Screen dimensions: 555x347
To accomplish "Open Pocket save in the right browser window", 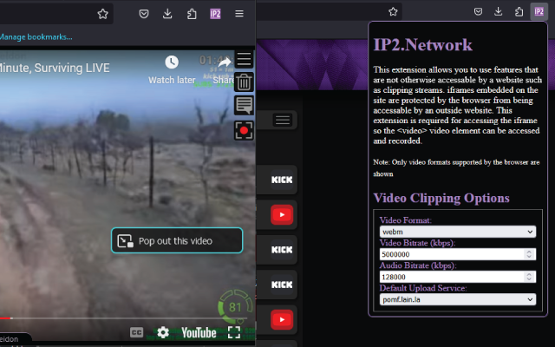I will tap(478, 11).
